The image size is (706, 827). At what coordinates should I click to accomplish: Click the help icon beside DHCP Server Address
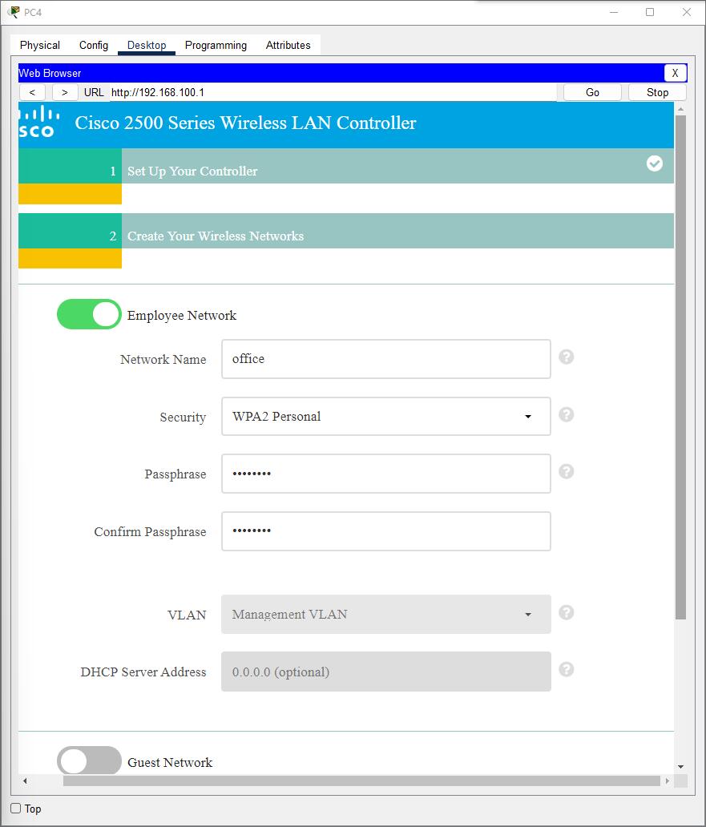(x=567, y=669)
